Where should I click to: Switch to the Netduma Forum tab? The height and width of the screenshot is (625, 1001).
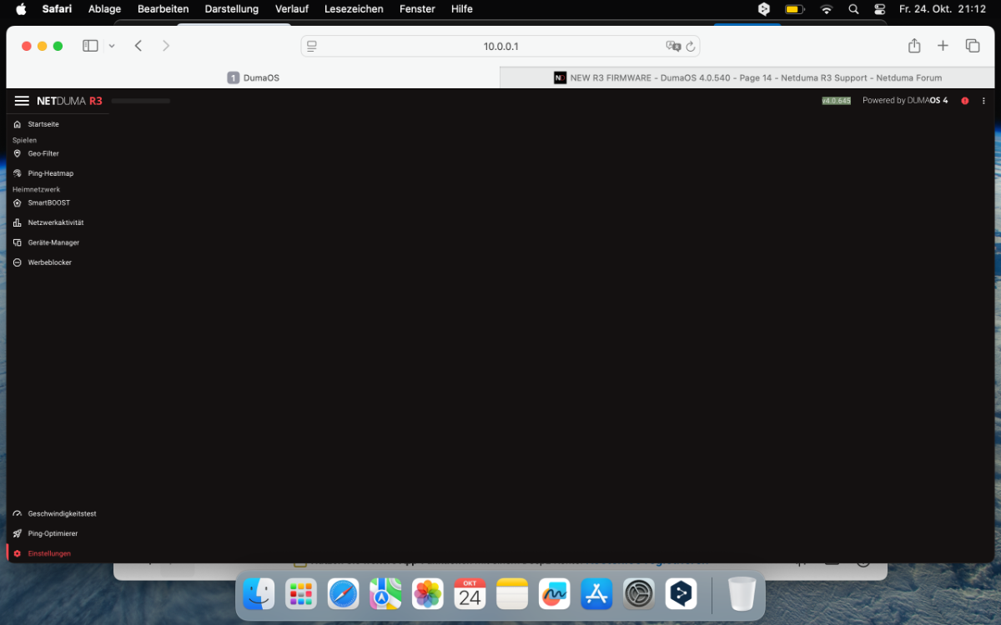click(x=747, y=77)
